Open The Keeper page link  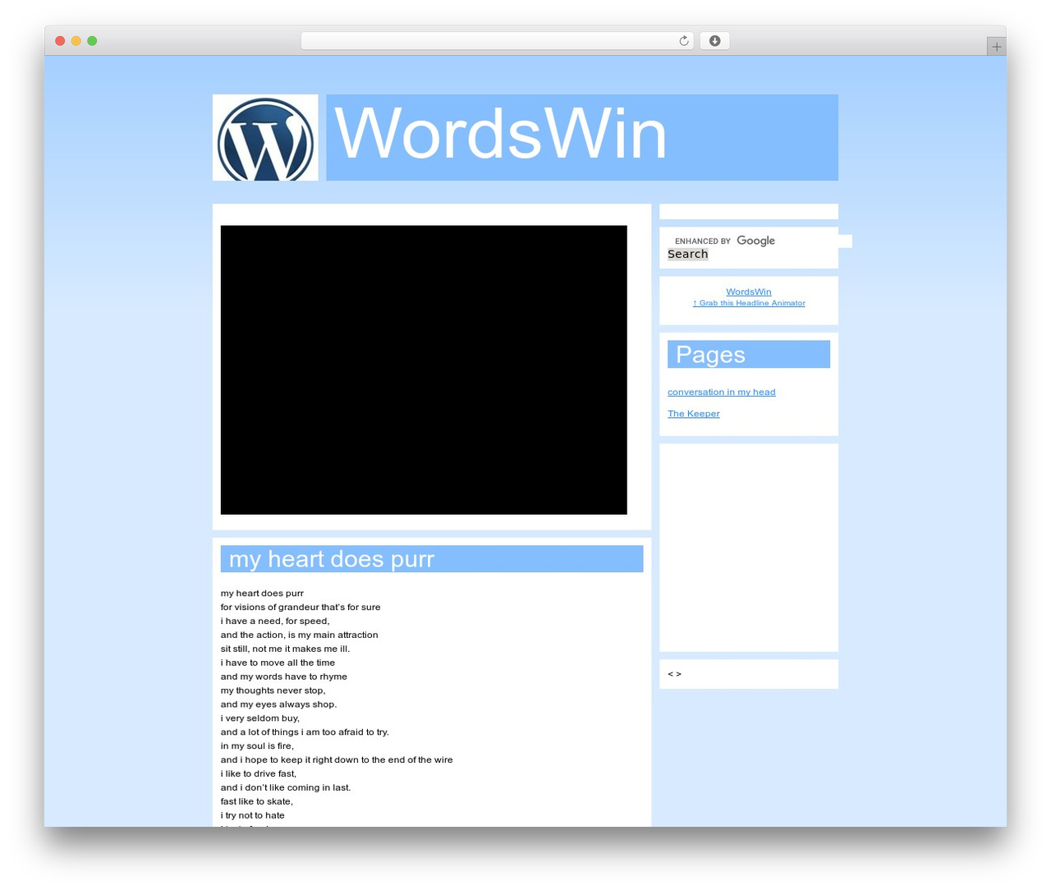pyautogui.click(x=694, y=414)
